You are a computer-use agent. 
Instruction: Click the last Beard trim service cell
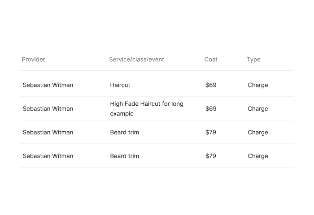[x=124, y=156]
